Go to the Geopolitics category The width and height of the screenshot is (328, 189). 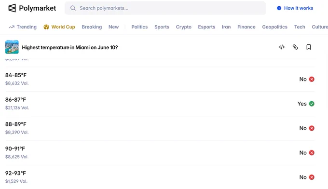(274, 27)
